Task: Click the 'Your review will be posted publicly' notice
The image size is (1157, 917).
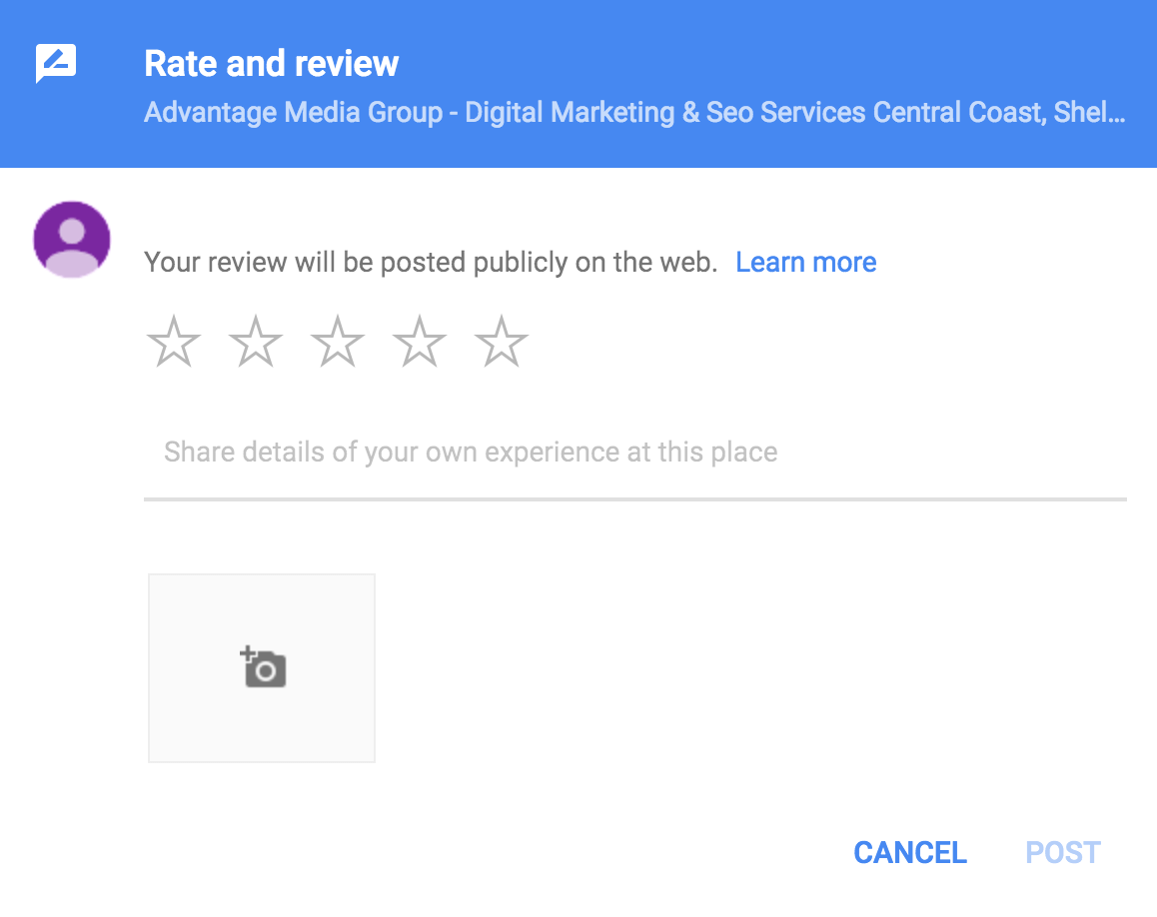Action: 431,263
